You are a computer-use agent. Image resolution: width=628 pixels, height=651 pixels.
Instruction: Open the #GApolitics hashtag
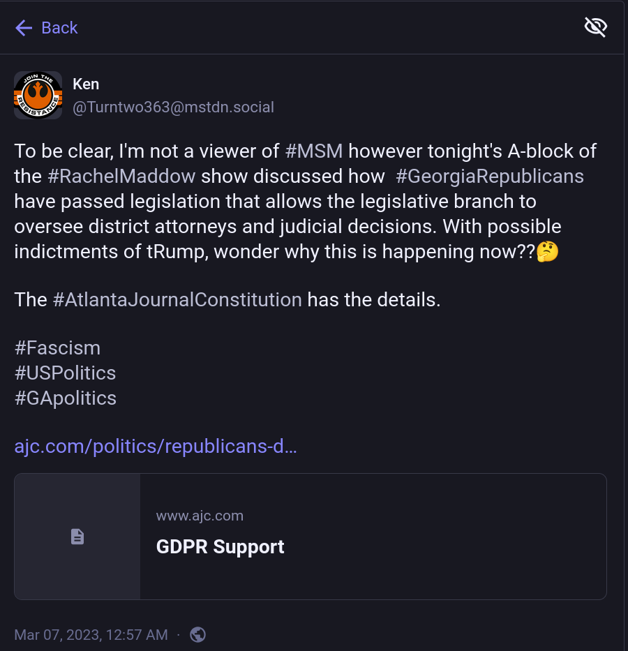coord(66,398)
